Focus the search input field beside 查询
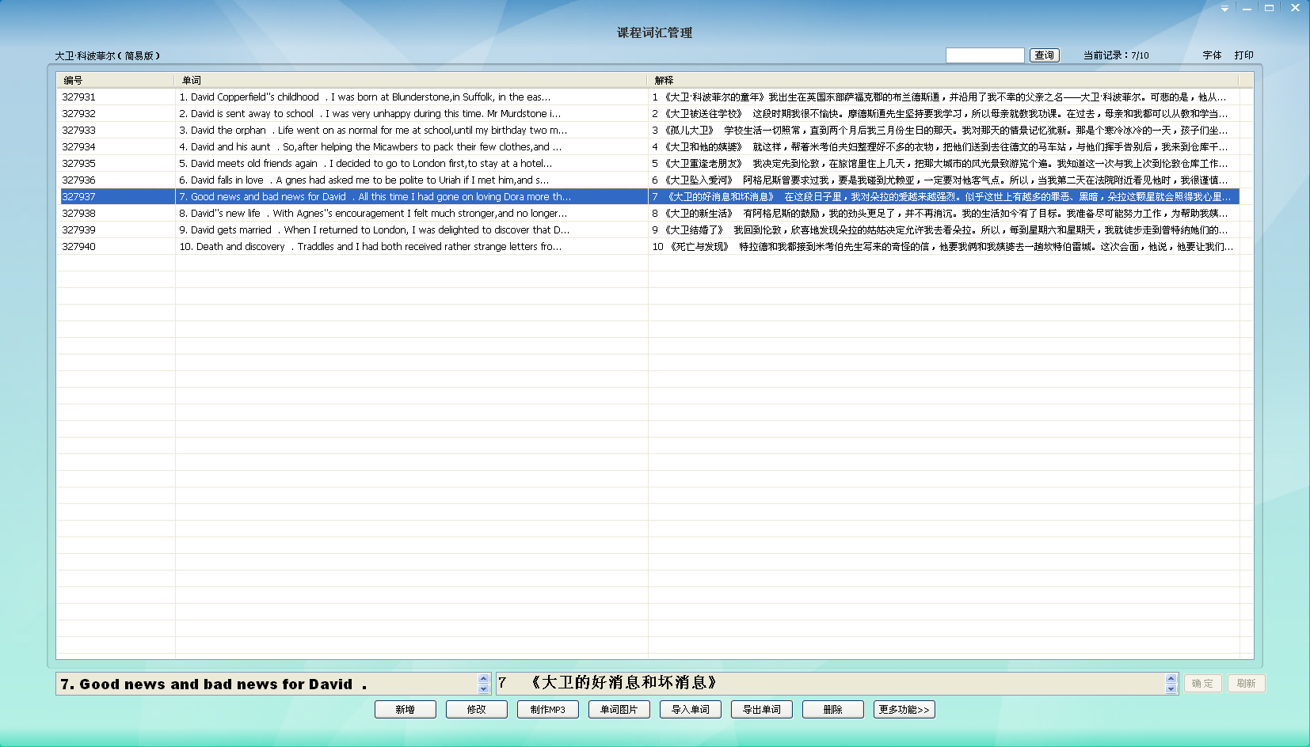Screen dimensions: 1310x747 (x=984, y=55)
